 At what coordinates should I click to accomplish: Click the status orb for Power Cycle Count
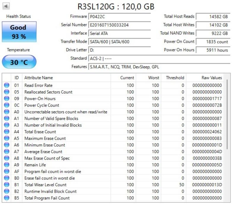click(7, 105)
